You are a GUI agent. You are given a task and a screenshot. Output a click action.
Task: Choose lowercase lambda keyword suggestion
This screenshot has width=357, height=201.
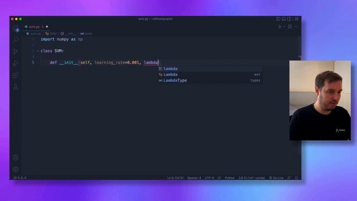(x=210, y=69)
